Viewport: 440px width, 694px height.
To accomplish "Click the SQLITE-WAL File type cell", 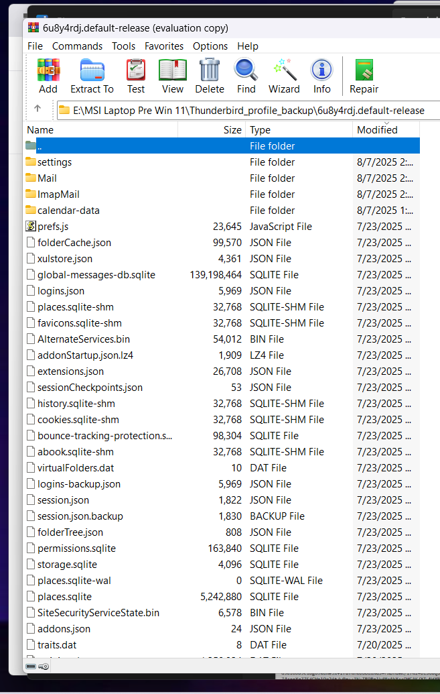I will [286, 580].
